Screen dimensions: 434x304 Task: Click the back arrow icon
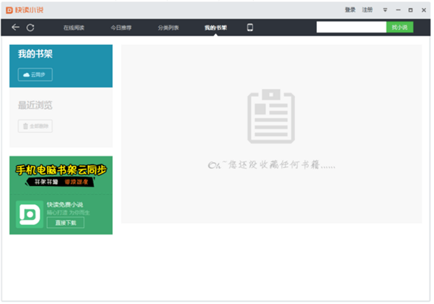pyautogui.click(x=16, y=28)
